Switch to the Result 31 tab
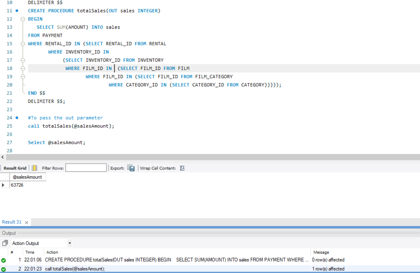Screen dimensions: 420x273 [12, 222]
